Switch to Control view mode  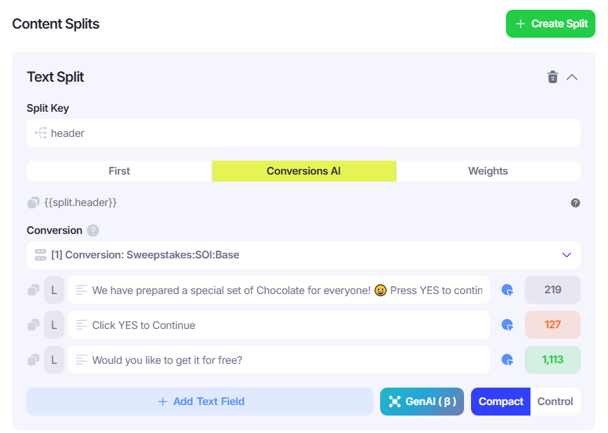[555, 402]
